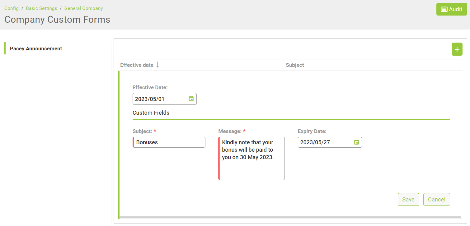This screenshot has width=470, height=226.
Task: Click the Custom Fields section heading
Action: pos(151,113)
